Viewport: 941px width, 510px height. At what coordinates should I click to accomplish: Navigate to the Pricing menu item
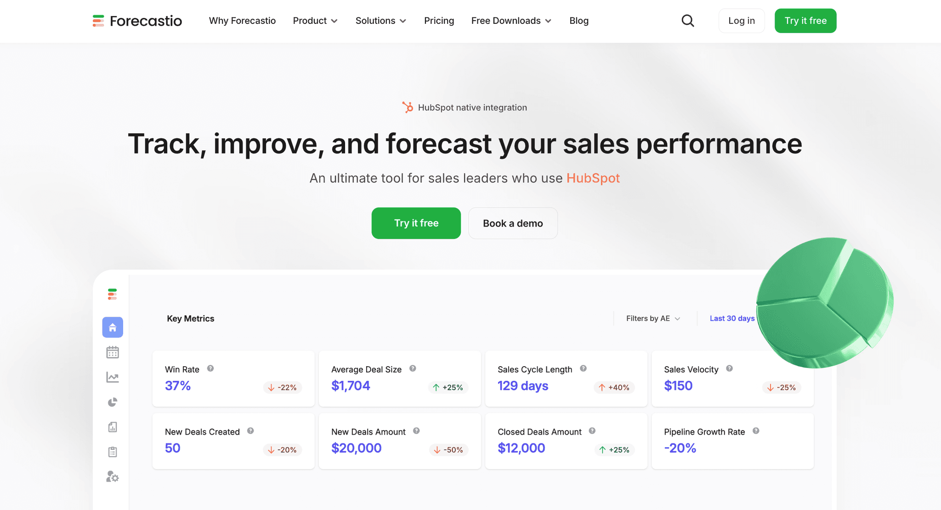(439, 21)
